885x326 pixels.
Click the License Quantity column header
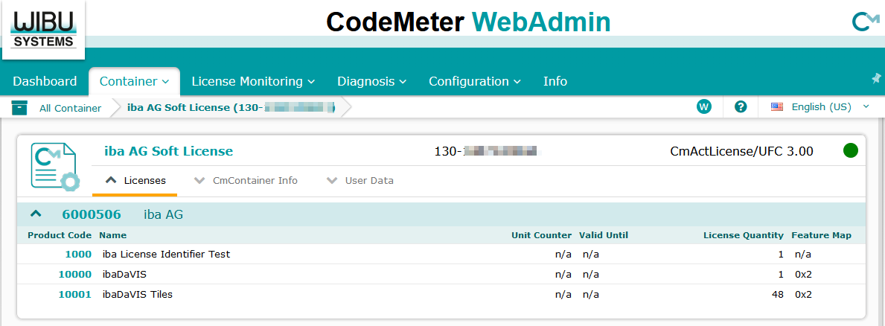coord(744,235)
